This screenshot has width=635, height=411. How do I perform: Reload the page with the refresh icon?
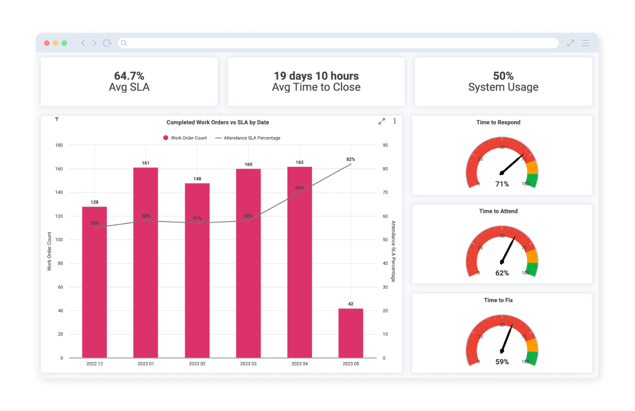[x=107, y=43]
